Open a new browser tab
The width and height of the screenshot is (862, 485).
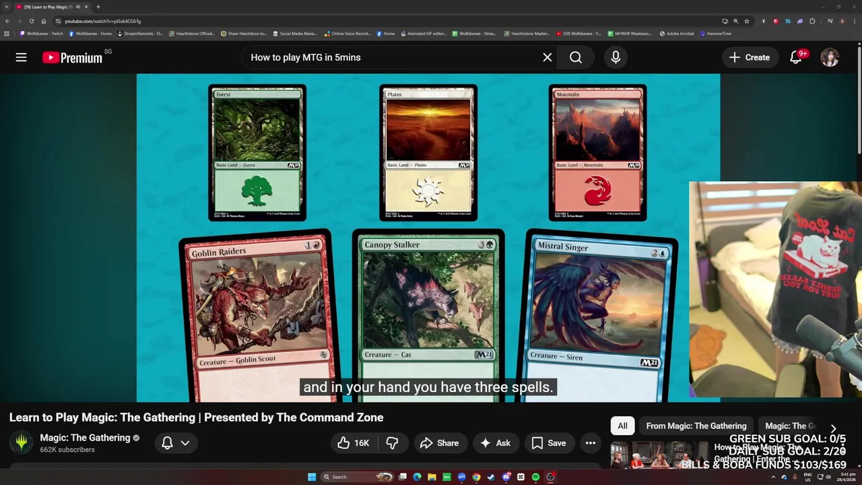tap(98, 7)
